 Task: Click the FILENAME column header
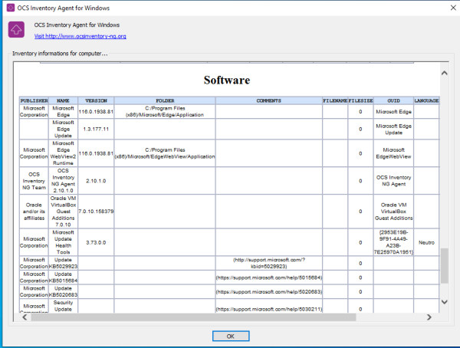pyautogui.click(x=335, y=100)
